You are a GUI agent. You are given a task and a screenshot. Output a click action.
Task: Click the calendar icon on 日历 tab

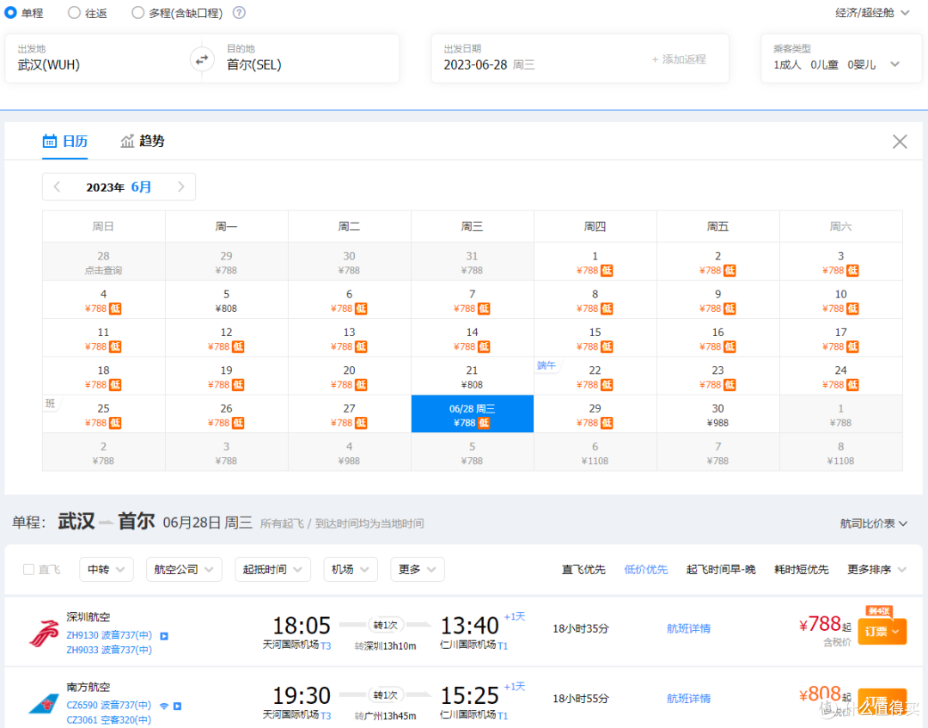50,141
